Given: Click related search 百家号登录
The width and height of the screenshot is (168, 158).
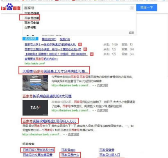Looking at the screenshot, I should click(107, 150).
